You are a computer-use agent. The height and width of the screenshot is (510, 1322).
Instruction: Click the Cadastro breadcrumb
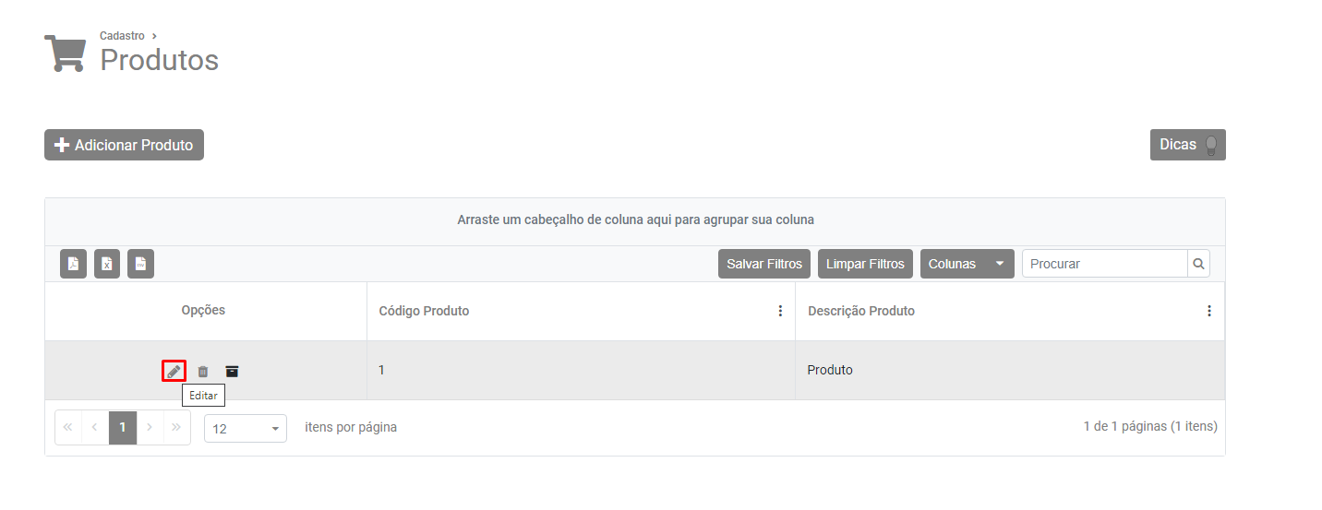122,36
